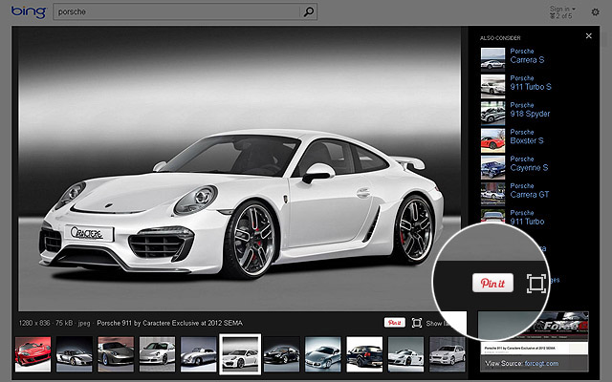Click the source page preview above View Source
Screen dimensions: 612x382
click(534, 333)
